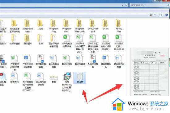Select the 广安餐饮2017年菜单 spreadsheet
The width and height of the screenshot is (170, 113).
coord(15,63)
